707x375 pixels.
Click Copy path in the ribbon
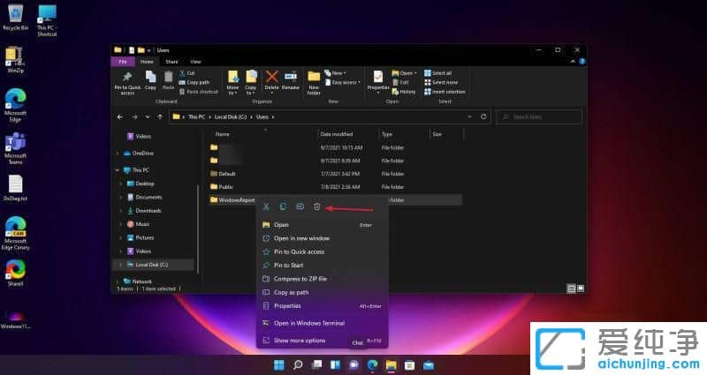pyautogui.click(x=194, y=82)
